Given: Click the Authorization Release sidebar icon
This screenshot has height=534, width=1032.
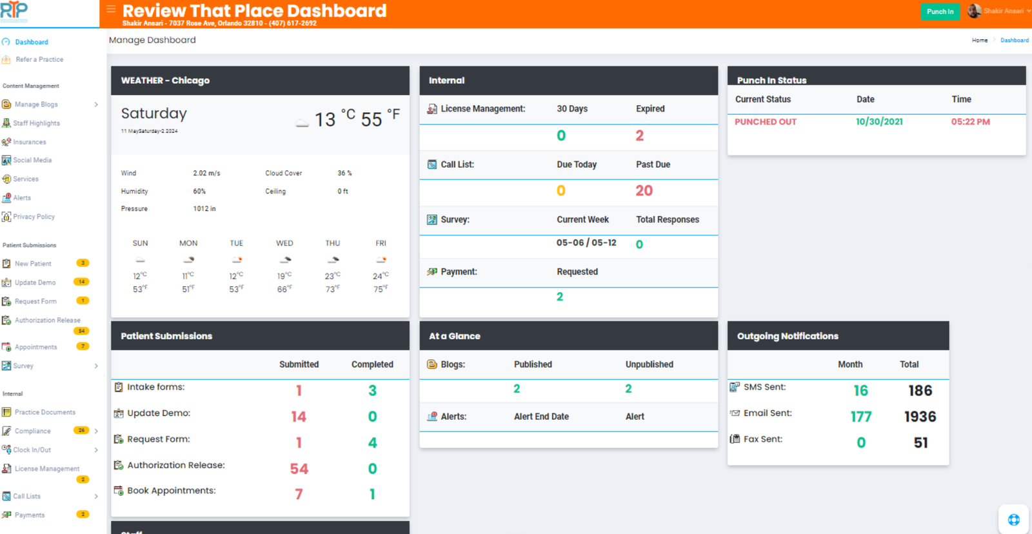Looking at the screenshot, I should pyautogui.click(x=6, y=320).
